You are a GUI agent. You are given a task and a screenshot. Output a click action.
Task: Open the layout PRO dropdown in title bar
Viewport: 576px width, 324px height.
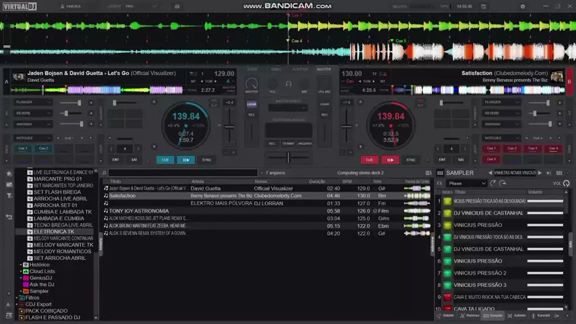point(142,6)
